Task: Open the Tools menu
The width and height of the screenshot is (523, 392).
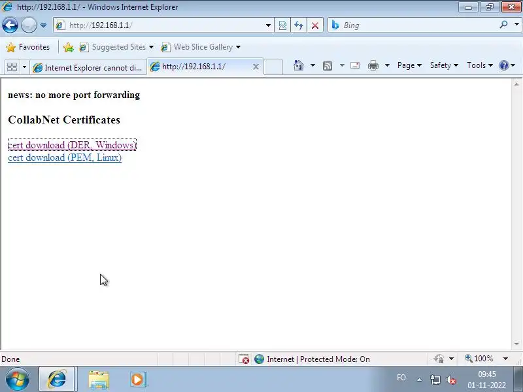Action: [x=480, y=65]
